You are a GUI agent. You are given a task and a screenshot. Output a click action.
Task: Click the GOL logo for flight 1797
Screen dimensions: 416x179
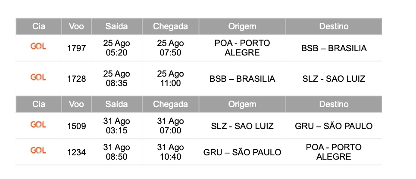click(38, 46)
